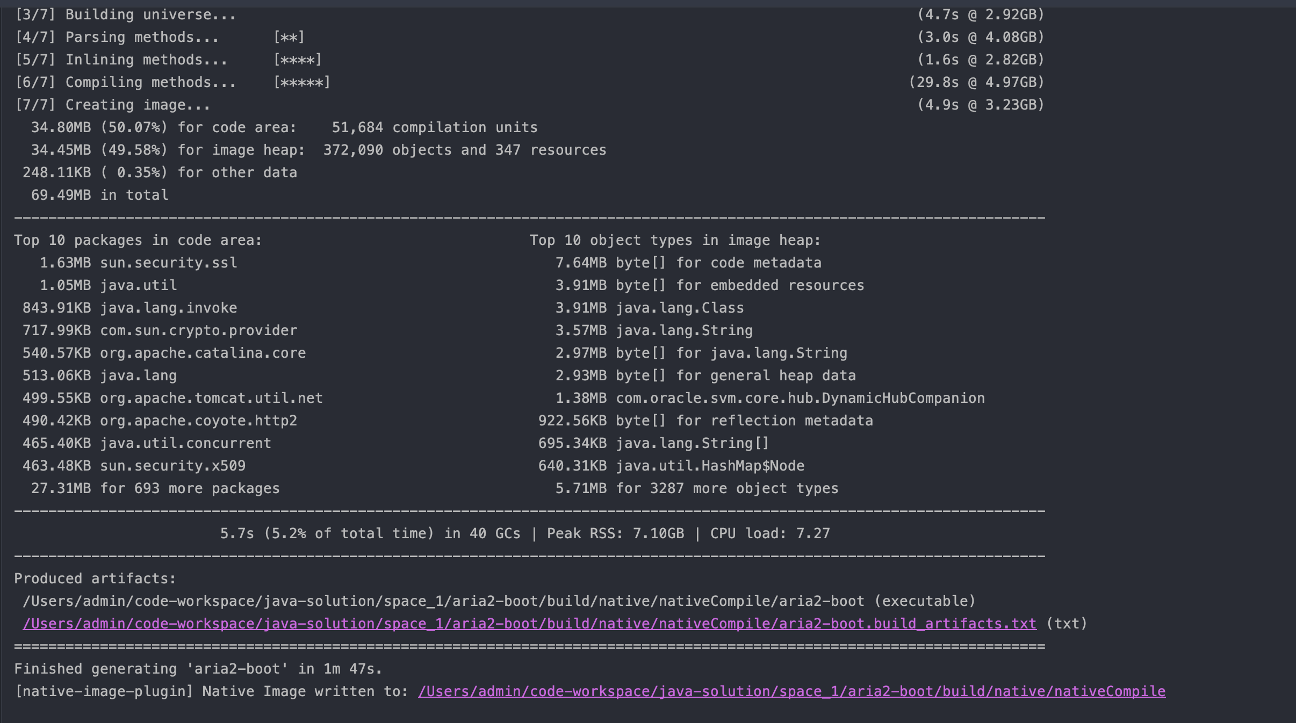Click the 'Finished generating aria2-boot' line
Screen dimensions: 1296x723
pyautogui.click(x=198, y=669)
